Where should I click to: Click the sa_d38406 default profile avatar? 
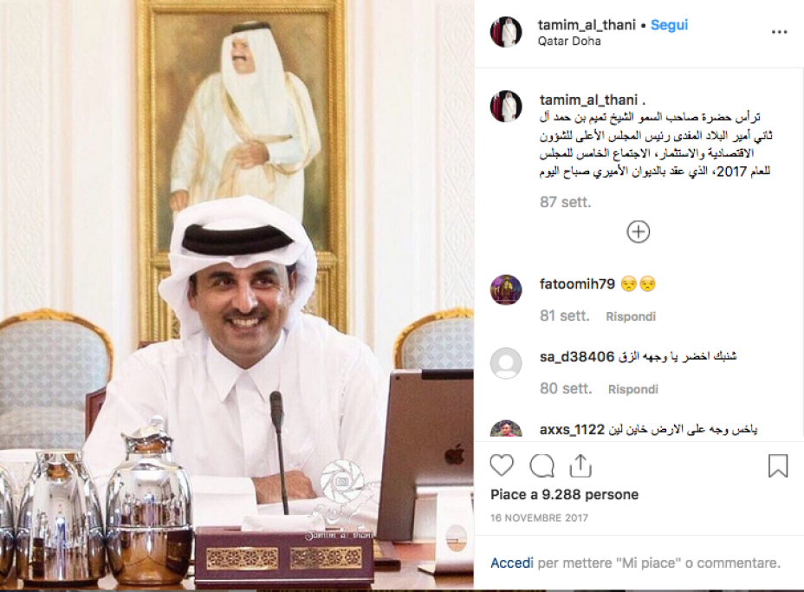pos(506,362)
